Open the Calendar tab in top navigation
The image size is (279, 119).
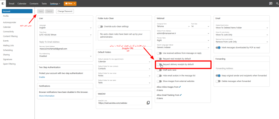pyautogui.click(x=22, y=4)
